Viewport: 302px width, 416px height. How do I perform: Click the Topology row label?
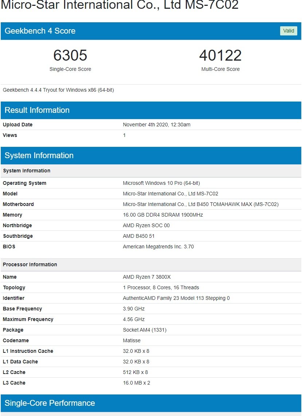point(14,287)
